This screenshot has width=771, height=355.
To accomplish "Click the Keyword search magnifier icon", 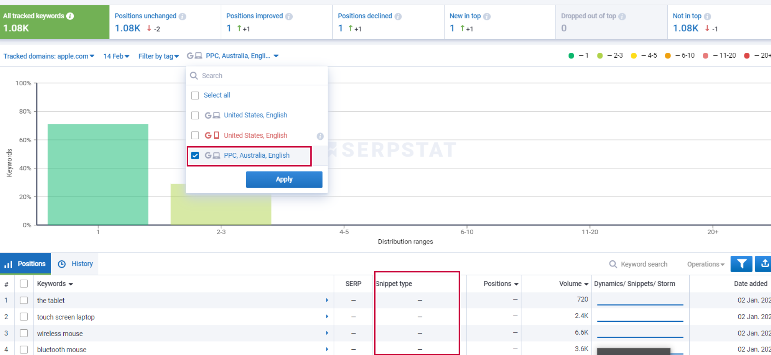I will [x=613, y=264].
